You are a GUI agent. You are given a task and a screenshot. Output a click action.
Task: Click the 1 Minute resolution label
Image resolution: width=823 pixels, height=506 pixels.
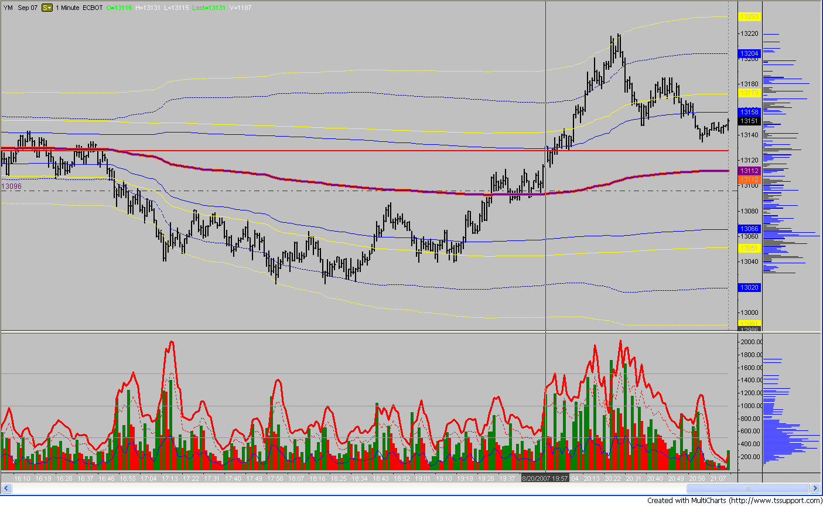tap(67, 8)
